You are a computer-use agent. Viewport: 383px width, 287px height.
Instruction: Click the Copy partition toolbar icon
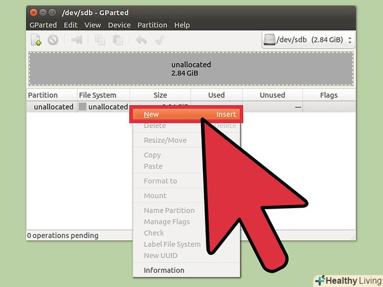100,40
